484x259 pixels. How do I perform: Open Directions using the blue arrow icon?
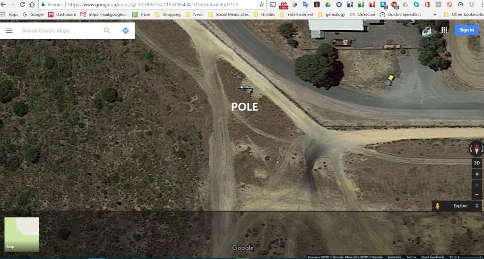(x=125, y=31)
